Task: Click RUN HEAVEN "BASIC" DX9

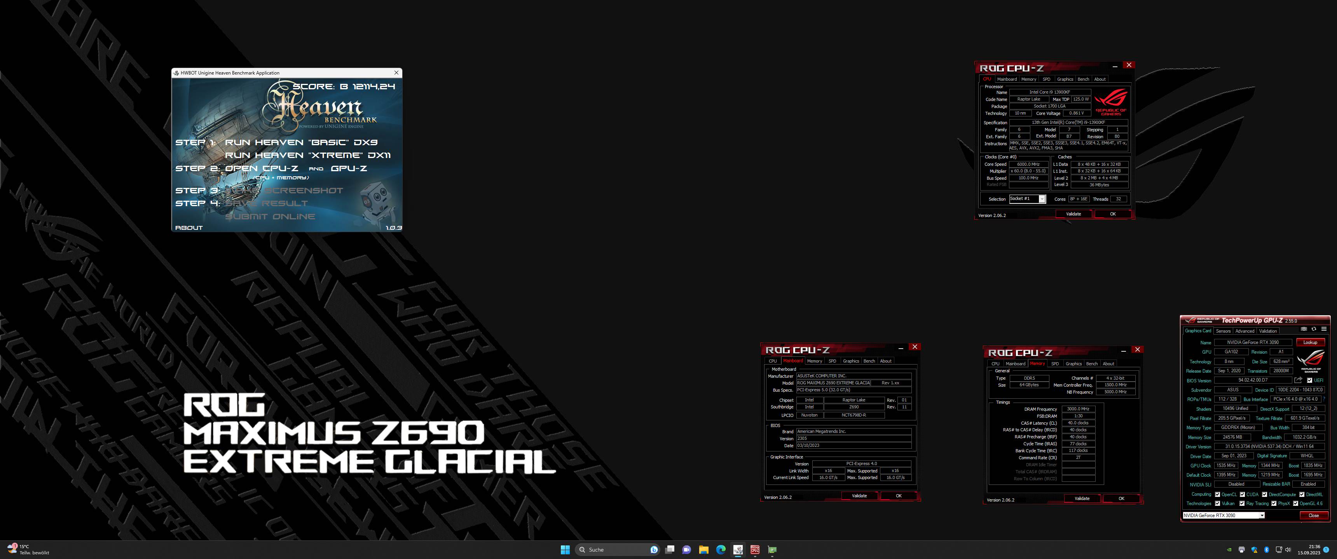Action: (x=301, y=142)
